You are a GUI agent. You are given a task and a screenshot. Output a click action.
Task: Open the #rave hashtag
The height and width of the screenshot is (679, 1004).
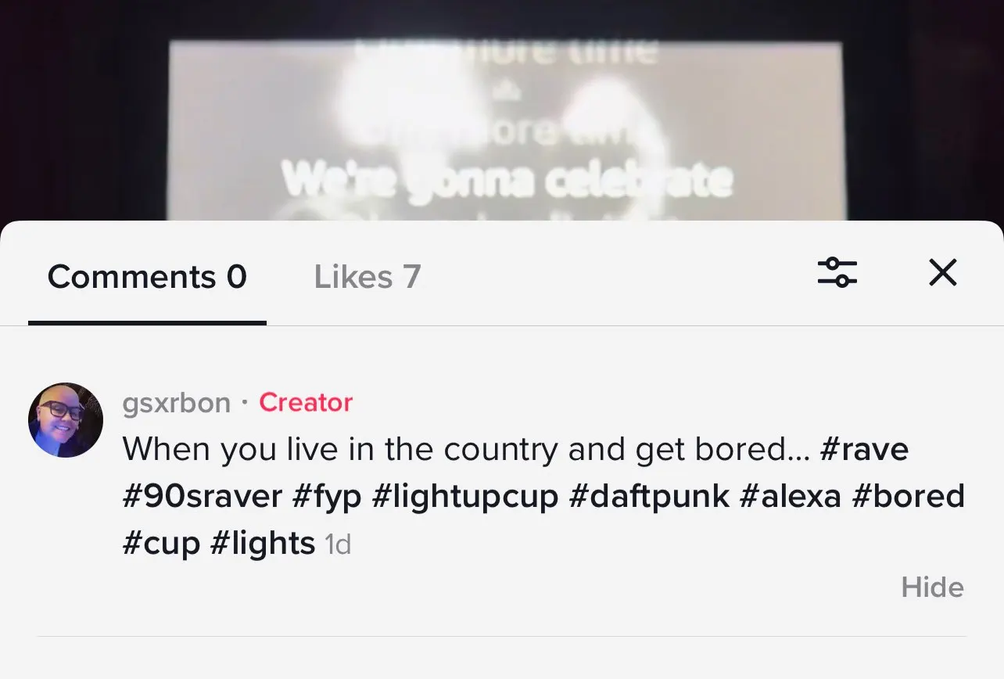[865, 450]
